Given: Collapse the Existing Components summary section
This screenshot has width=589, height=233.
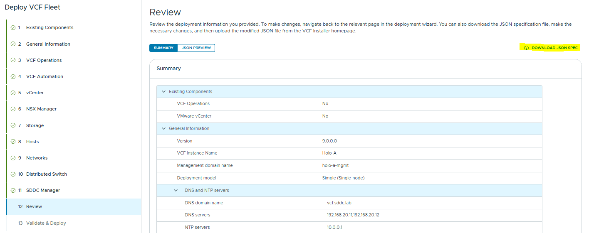Looking at the screenshot, I should [x=163, y=91].
